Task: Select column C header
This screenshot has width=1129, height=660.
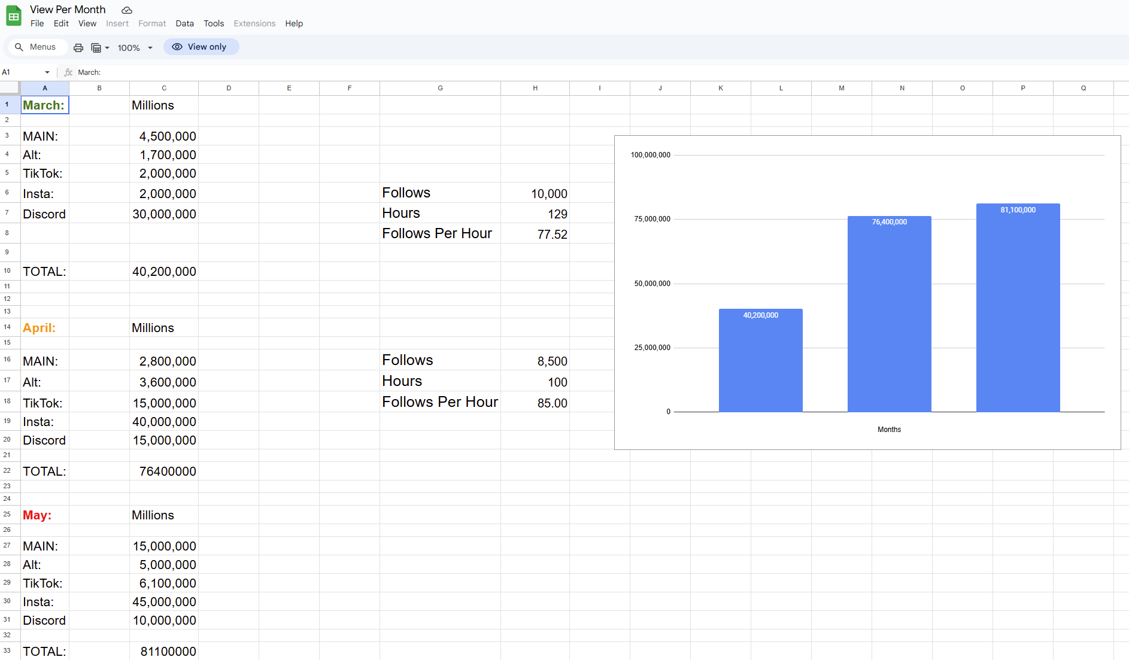Action: (164, 88)
